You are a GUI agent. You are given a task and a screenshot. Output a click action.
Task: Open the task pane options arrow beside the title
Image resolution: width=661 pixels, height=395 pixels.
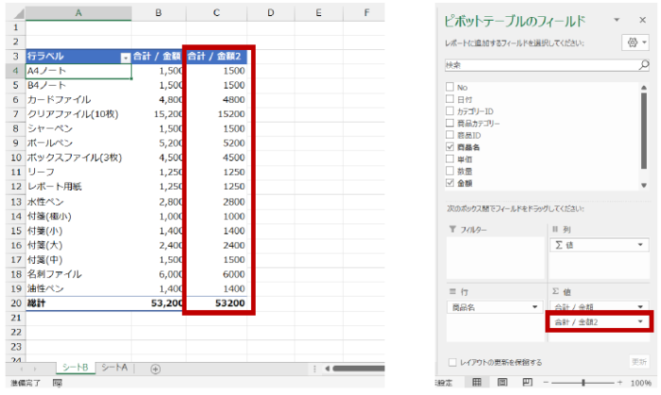(617, 20)
